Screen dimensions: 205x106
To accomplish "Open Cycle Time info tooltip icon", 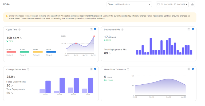I will 19,30.
